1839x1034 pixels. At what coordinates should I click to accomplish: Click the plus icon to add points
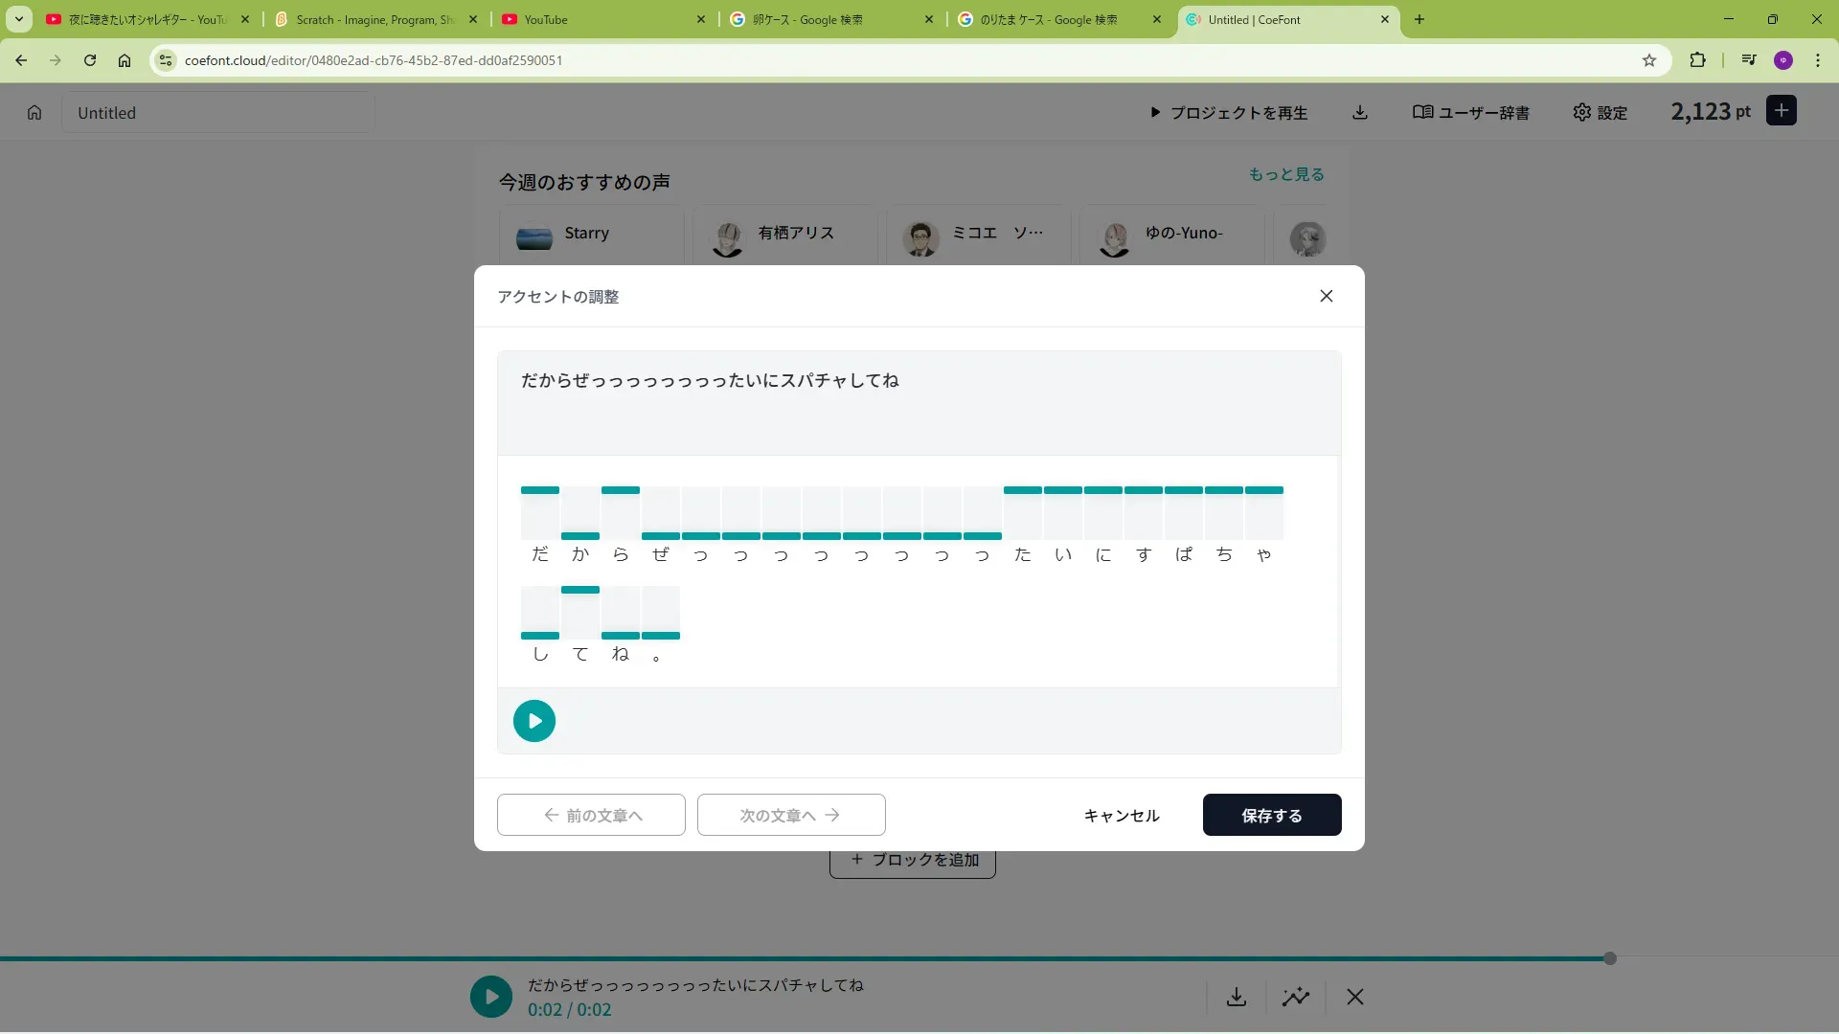(x=1781, y=111)
